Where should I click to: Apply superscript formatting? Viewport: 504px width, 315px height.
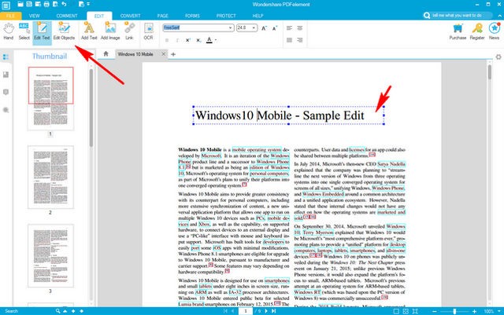pyautogui.click(x=187, y=40)
